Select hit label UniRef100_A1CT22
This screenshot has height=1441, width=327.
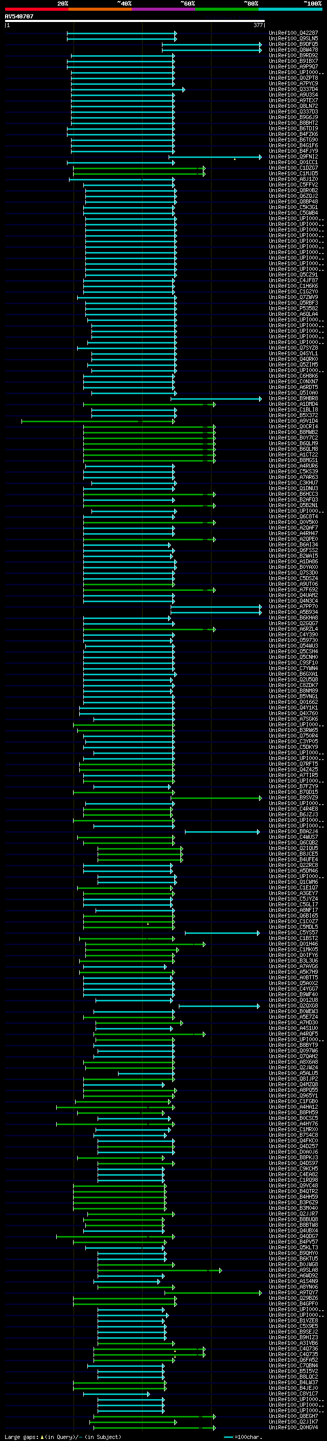pos(293,454)
